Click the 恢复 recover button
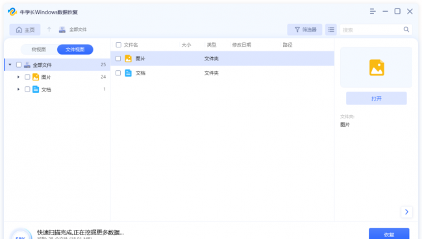Viewport: 422px width, 239px height. click(389, 234)
